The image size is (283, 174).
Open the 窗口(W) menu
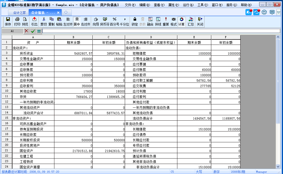click(x=217, y=5)
